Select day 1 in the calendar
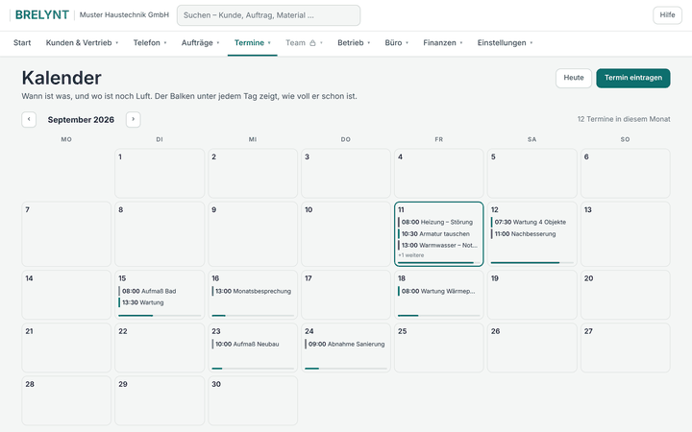This screenshot has width=692, height=432. click(x=160, y=173)
